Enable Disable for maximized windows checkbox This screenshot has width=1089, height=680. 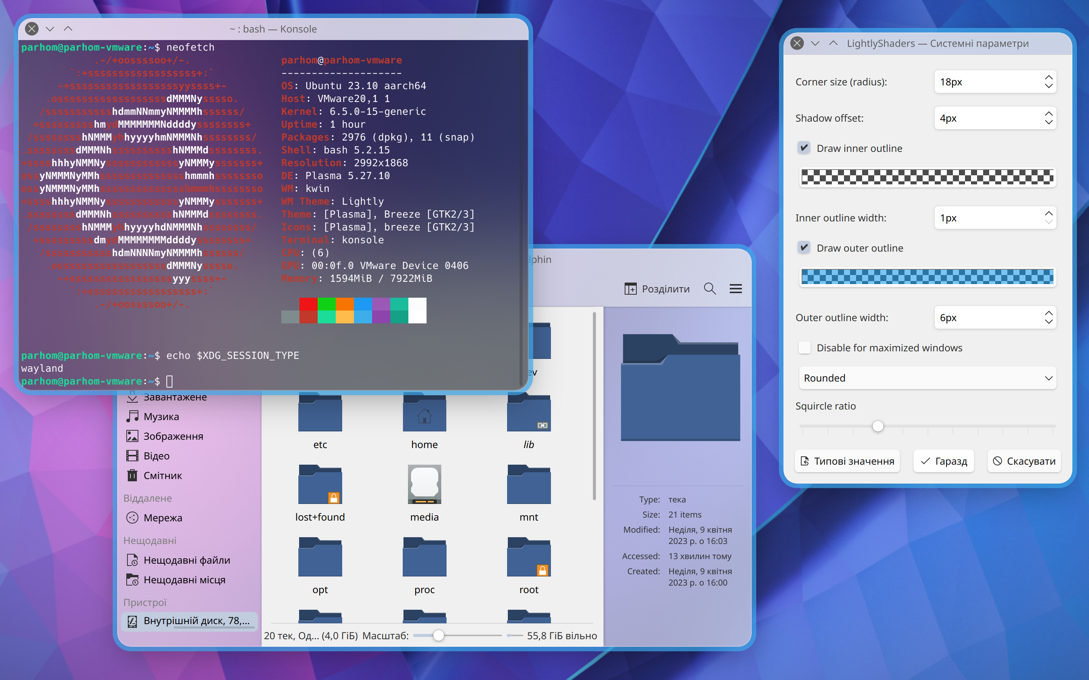point(804,348)
